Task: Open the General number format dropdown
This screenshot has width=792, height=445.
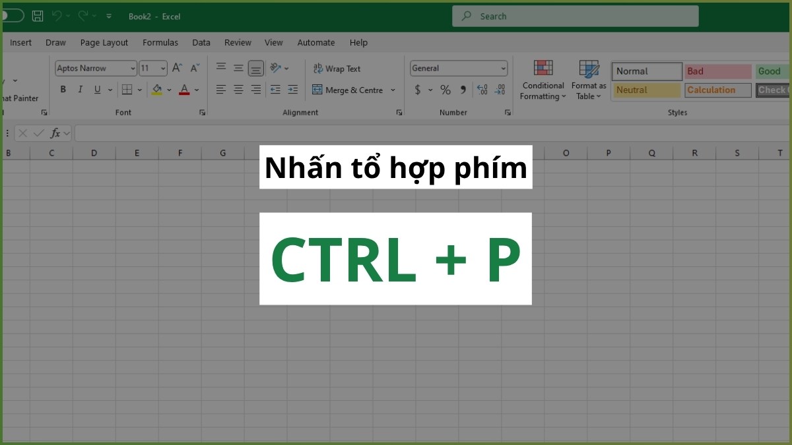Action: tap(503, 68)
